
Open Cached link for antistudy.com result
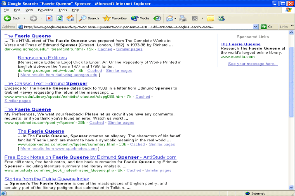point(134,171)
